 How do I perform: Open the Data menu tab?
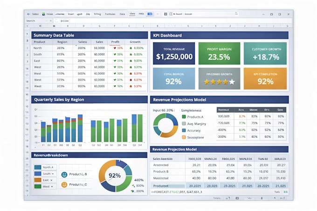click(x=122, y=14)
